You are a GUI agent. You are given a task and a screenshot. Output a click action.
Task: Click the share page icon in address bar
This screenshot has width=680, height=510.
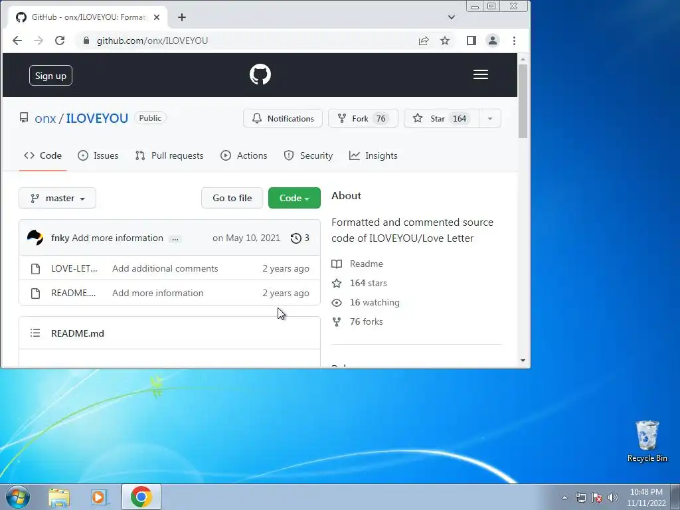(424, 41)
